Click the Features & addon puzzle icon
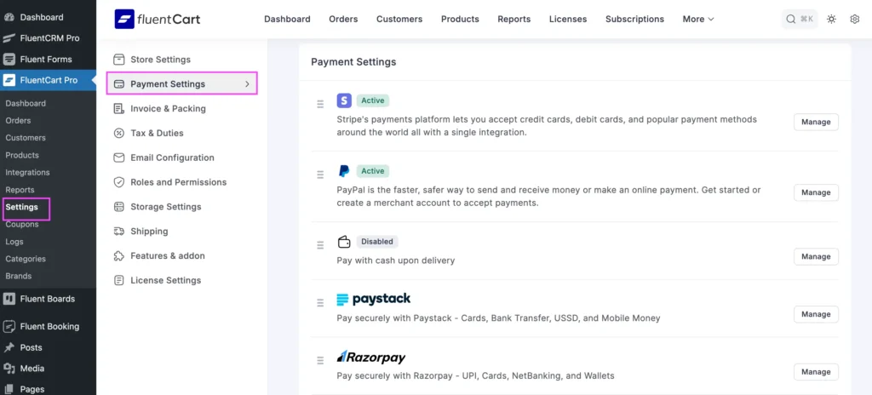Image resolution: width=872 pixels, height=395 pixels. 118,256
